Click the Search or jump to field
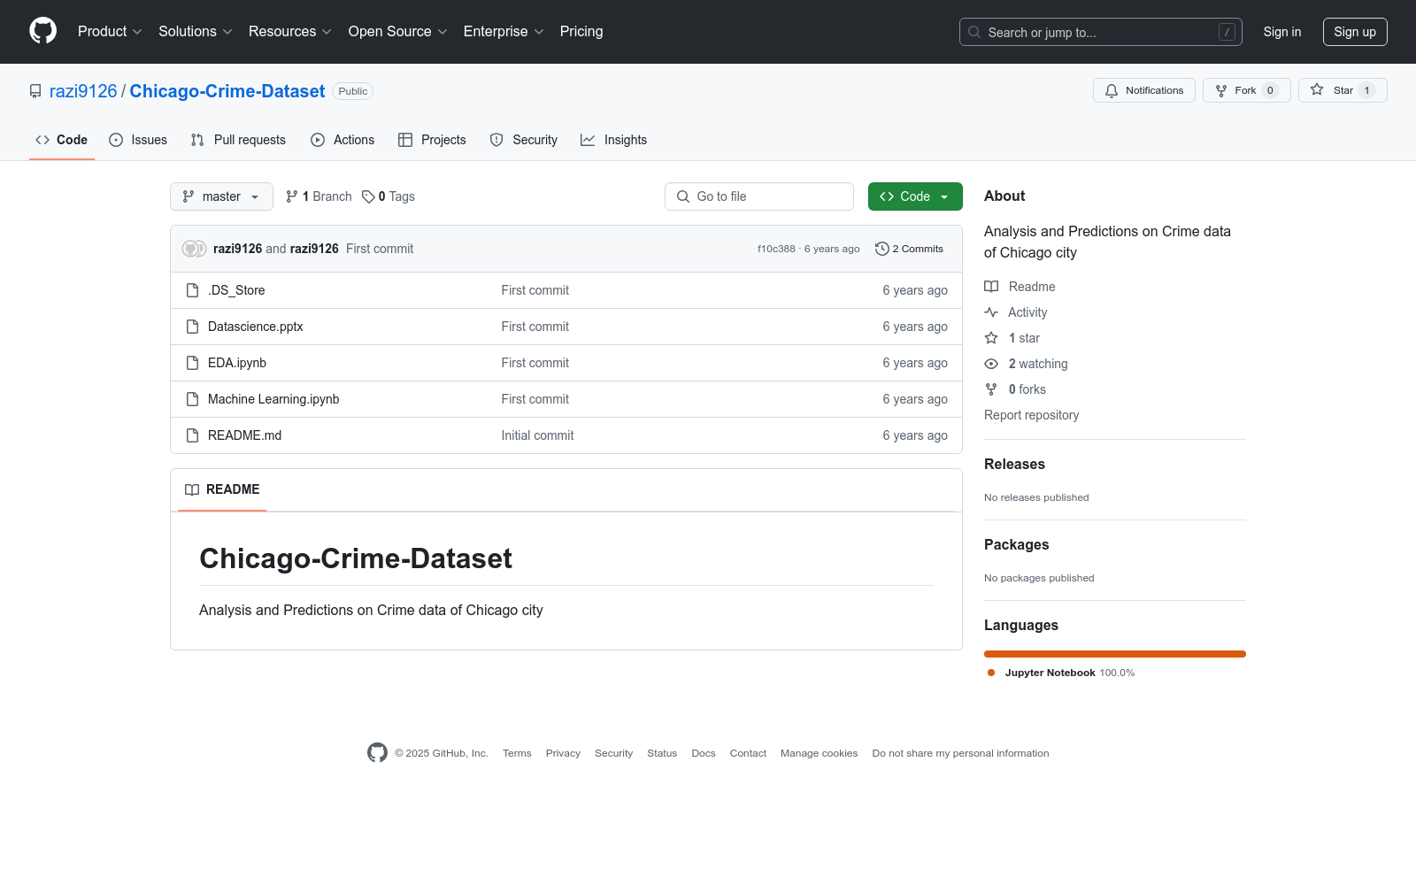Viewport: 1416px width, 885px height. point(1100,32)
